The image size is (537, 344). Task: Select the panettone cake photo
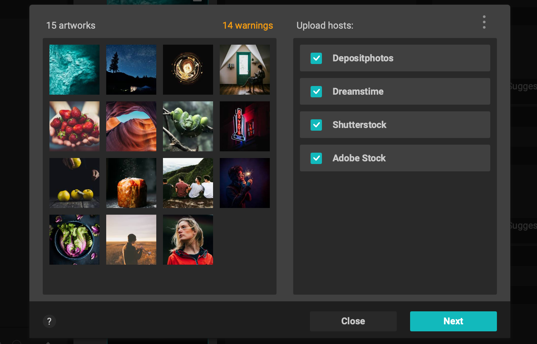(131, 183)
